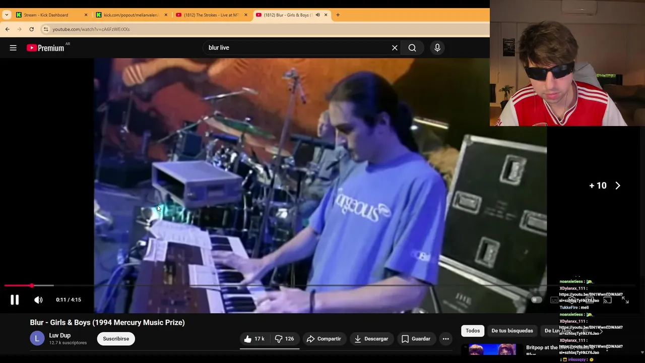Expand the tab search dropdown arrow
The height and width of the screenshot is (363, 645).
click(x=6, y=15)
